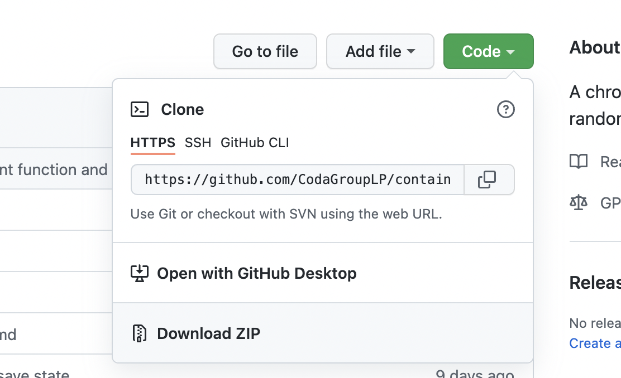621x378 pixels.
Task: Click the Clone terminal icon
Action: (140, 109)
